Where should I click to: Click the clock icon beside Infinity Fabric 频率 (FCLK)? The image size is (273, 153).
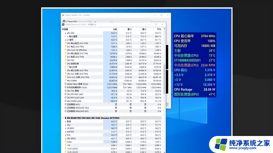(65, 84)
